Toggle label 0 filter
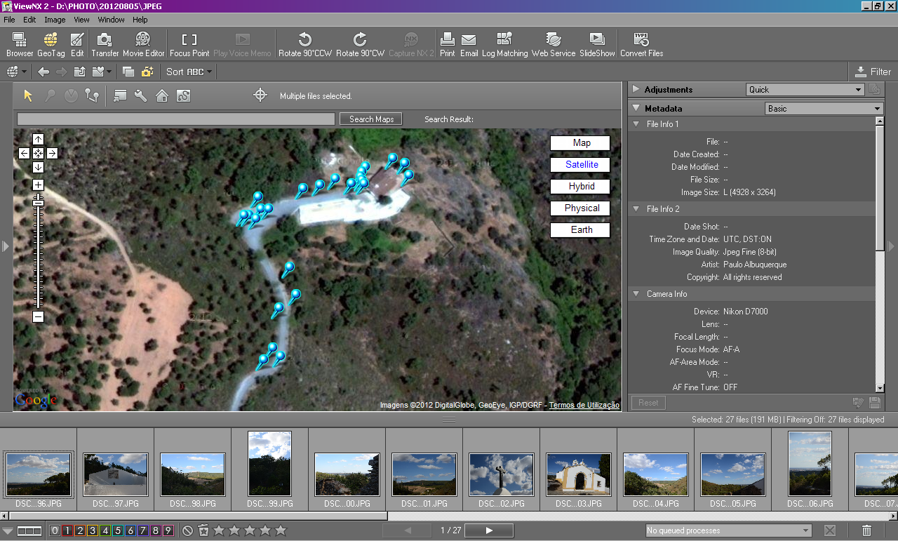 tap(55, 530)
